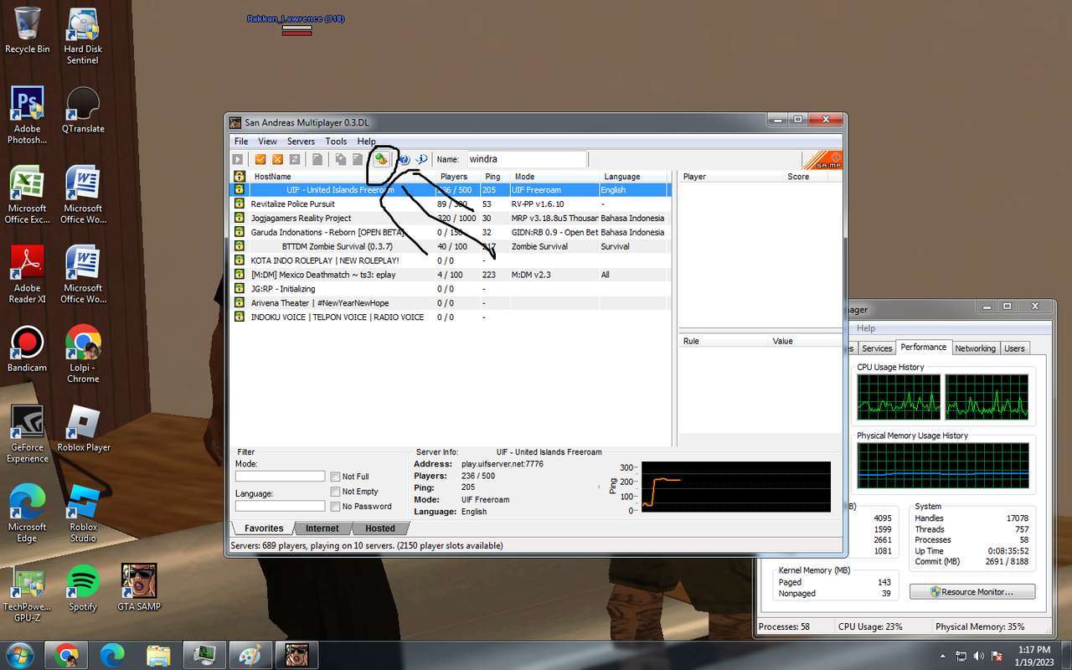The image size is (1072, 670).
Task: Open Help Topics blue question-mark icon
Action: pos(404,159)
